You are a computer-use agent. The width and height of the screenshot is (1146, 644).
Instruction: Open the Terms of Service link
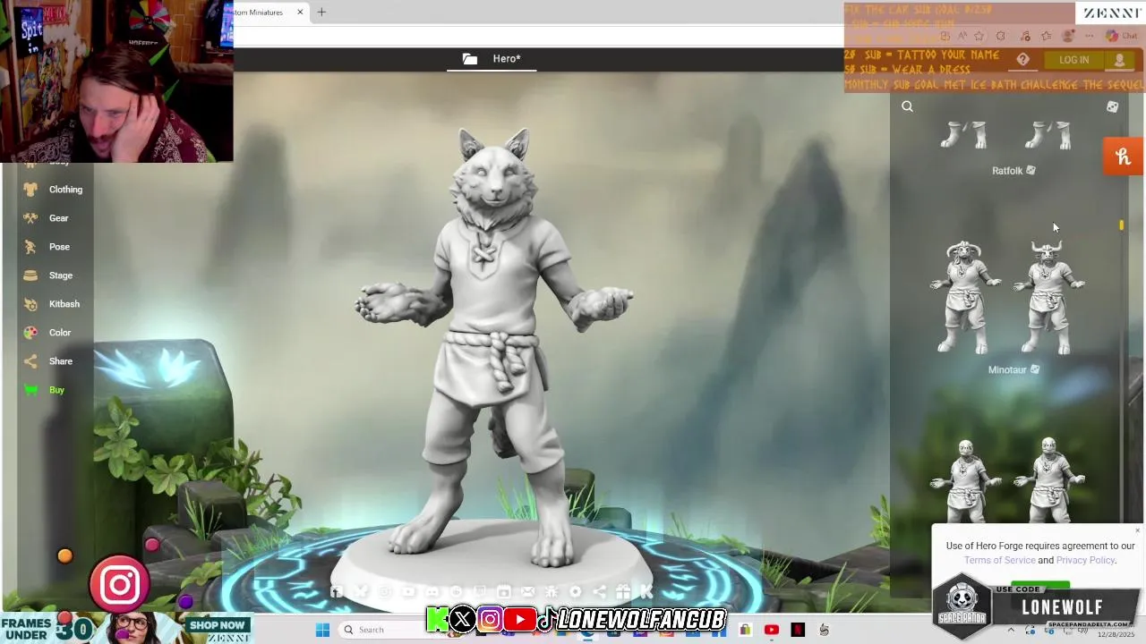(999, 560)
